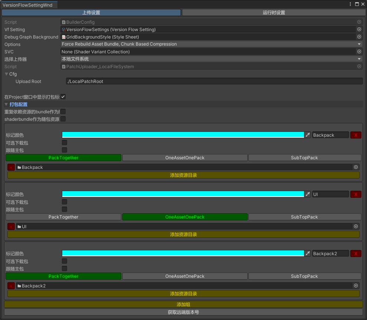This screenshot has width=367, height=320.
Task: Click the 添加组 button
Action: pyautogui.click(x=183, y=304)
